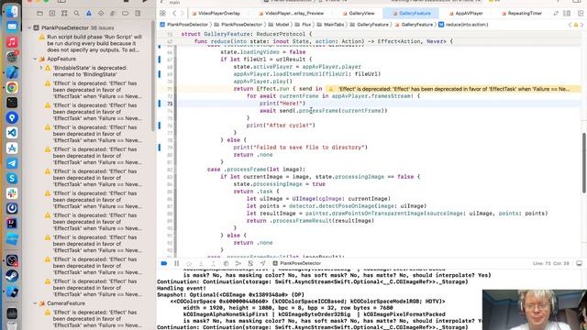Click the editor review changes arrows icon
587x330 pixels.
point(556,13)
